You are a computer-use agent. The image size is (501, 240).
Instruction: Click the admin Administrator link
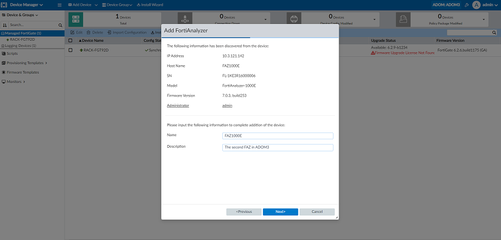227,105
